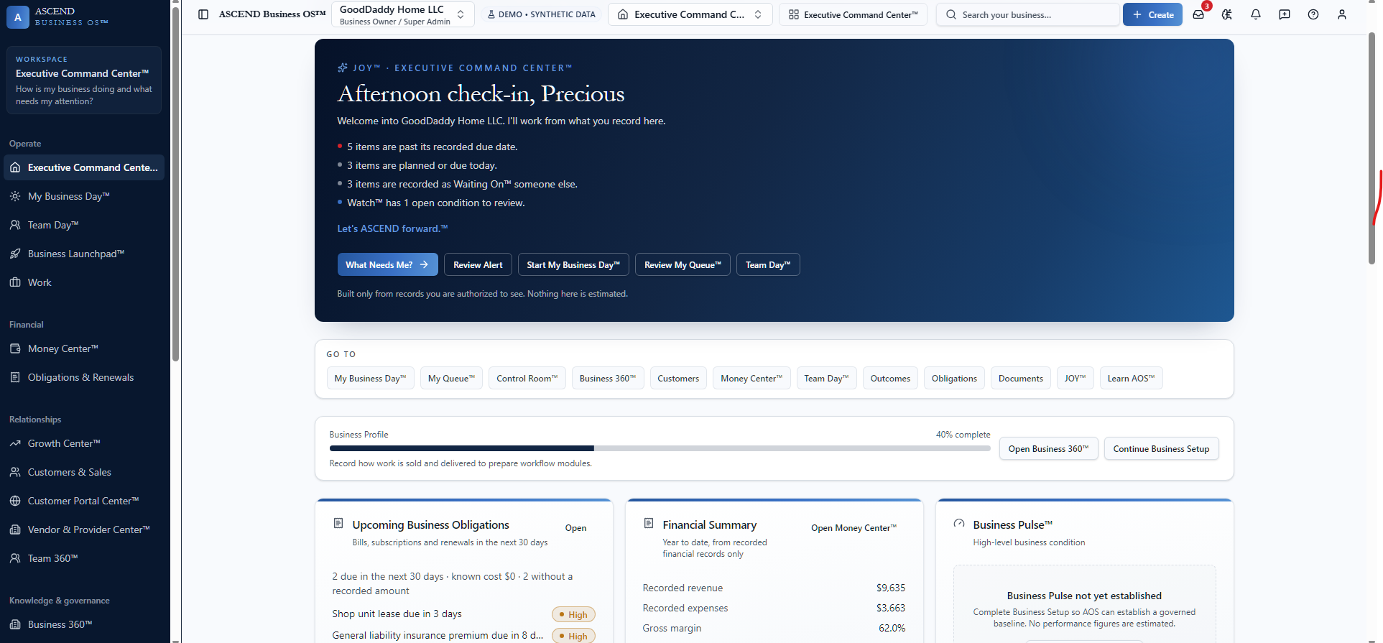Select the Learn AOS chip in Go To
The width and height of the screenshot is (1383, 643).
tap(1131, 378)
